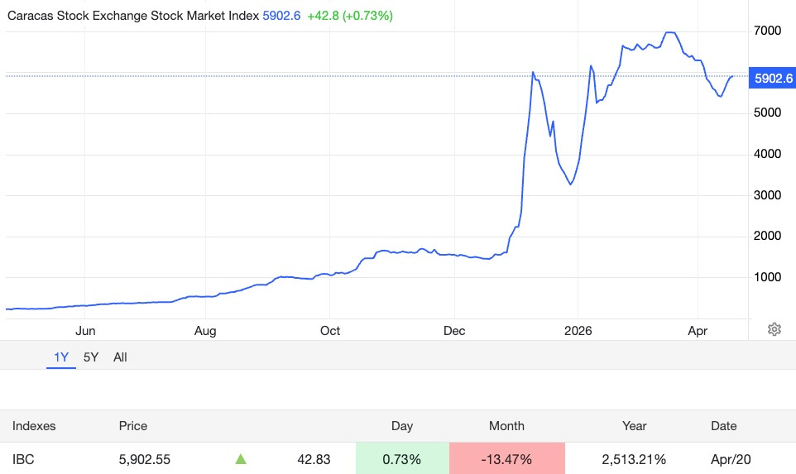796x474 pixels.
Task: Click the Apr/20 date cell
Action: tap(731, 459)
